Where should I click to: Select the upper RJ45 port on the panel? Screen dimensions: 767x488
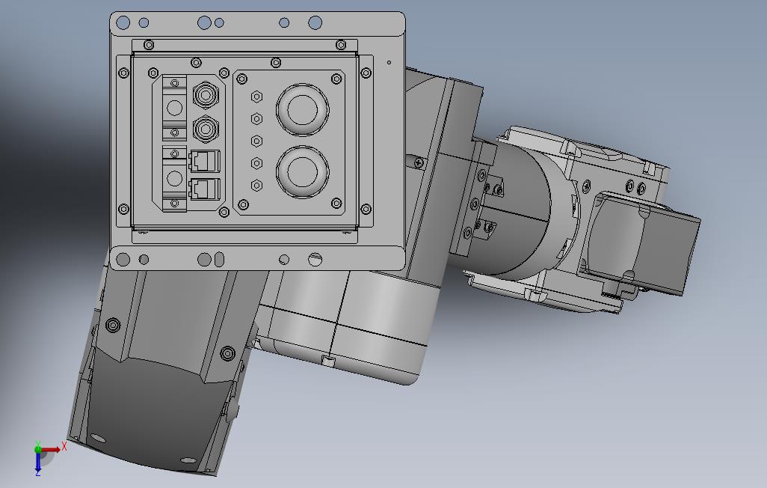pyautogui.click(x=204, y=161)
